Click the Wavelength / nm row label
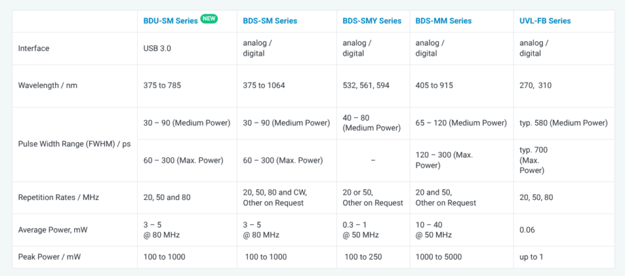 (48, 85)
